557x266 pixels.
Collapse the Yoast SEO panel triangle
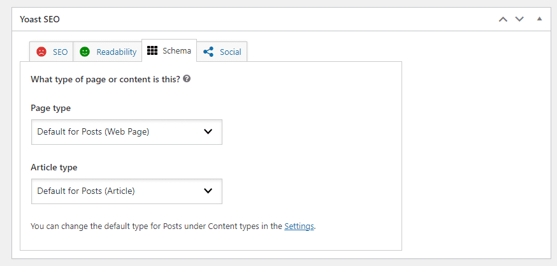click(539, 19)
